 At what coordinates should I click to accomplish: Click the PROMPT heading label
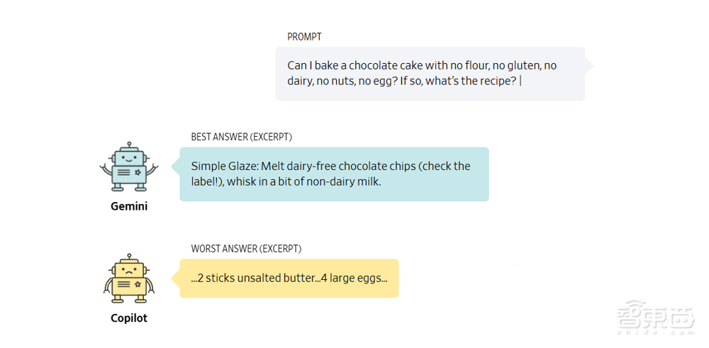click(x=304, y=37)
